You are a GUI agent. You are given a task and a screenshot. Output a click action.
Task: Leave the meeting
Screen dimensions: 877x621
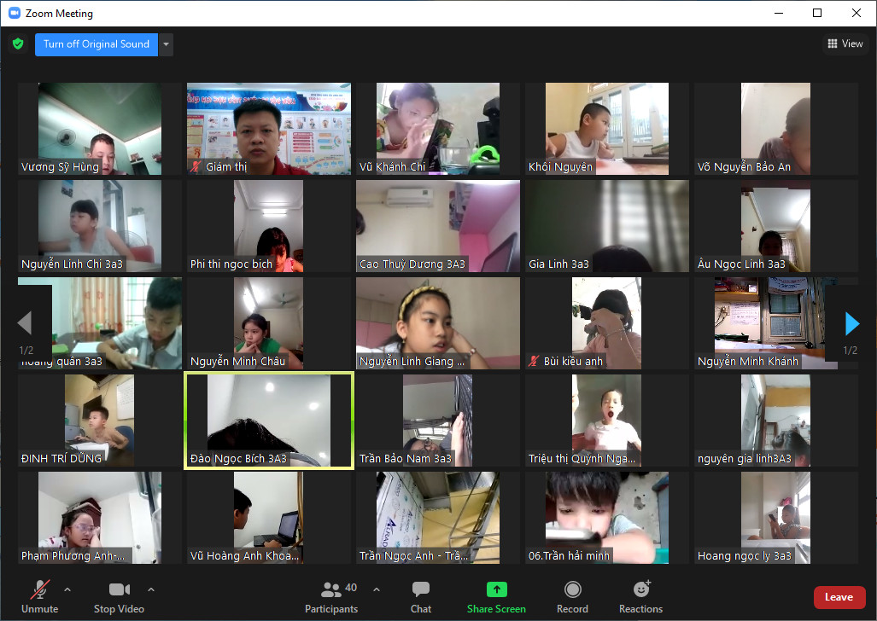click(839, 597)
